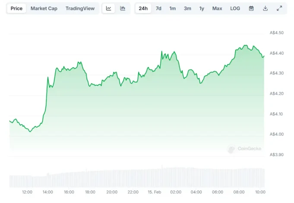Set the chart range to 1m

(172, 9)
